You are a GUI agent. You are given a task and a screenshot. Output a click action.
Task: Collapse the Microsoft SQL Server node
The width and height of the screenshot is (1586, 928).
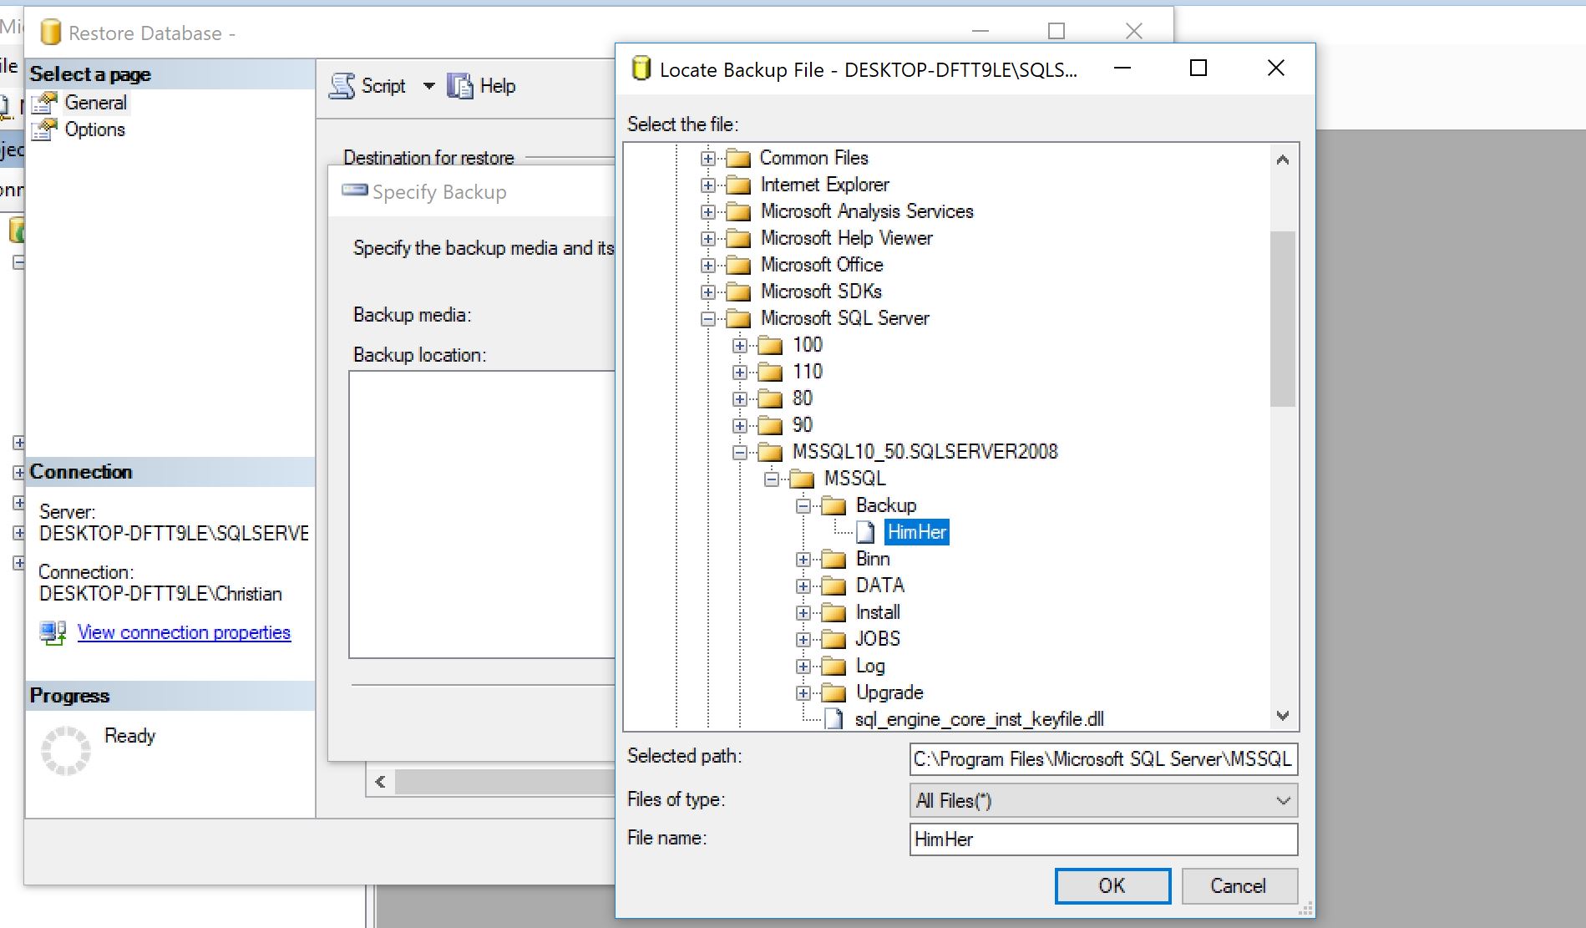coord(708,318)
